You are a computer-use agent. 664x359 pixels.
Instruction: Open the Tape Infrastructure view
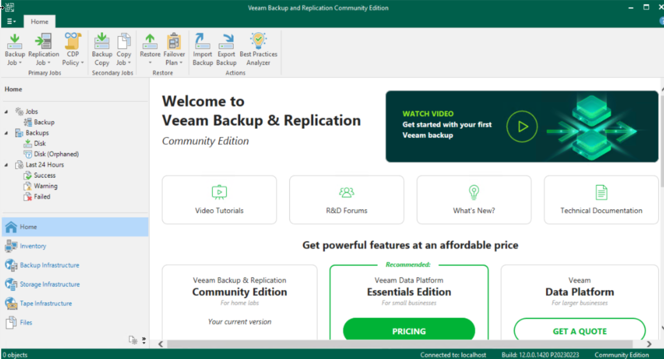(x=75, y=304)
